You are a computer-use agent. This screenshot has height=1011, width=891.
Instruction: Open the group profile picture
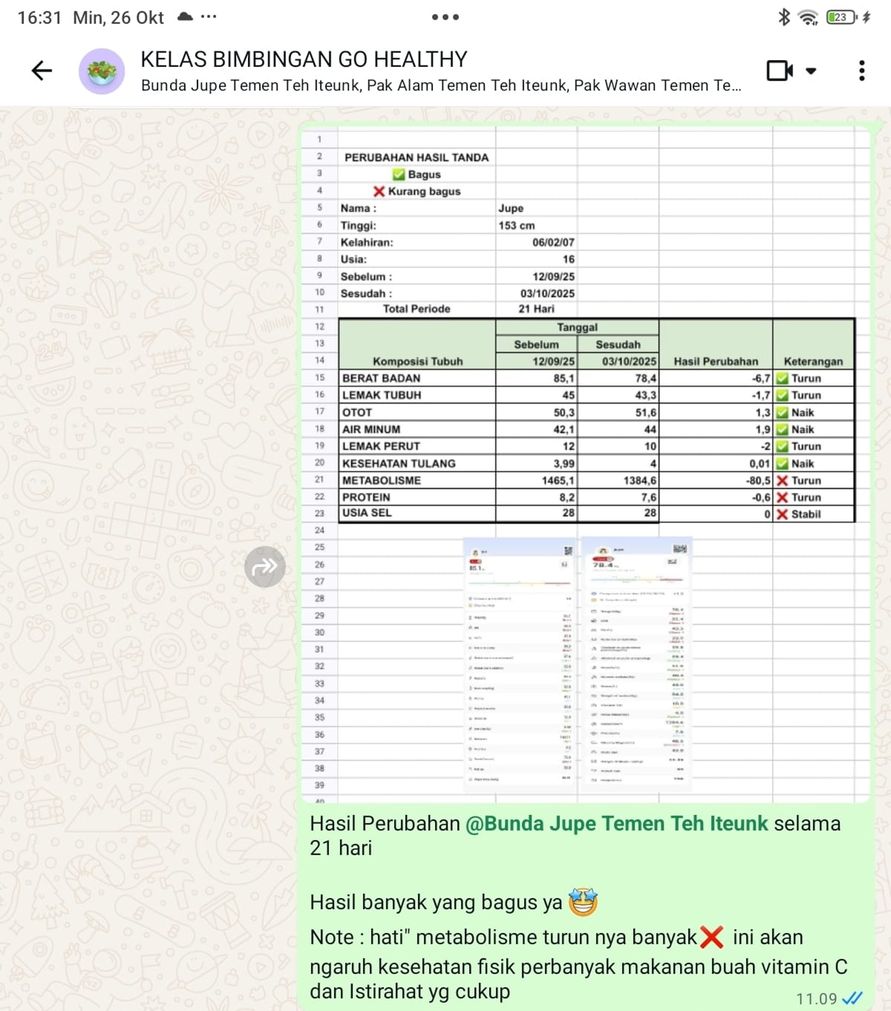(102, 71)
